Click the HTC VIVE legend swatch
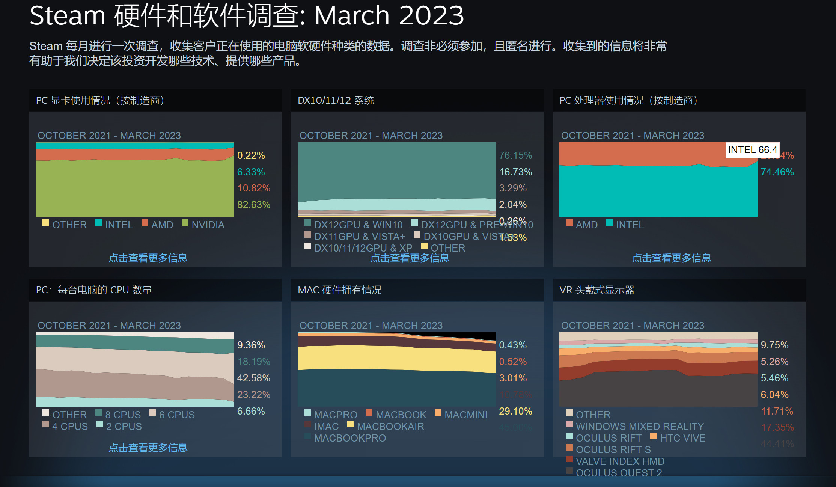Screen dimensions: 836x487 pos(654,436)
